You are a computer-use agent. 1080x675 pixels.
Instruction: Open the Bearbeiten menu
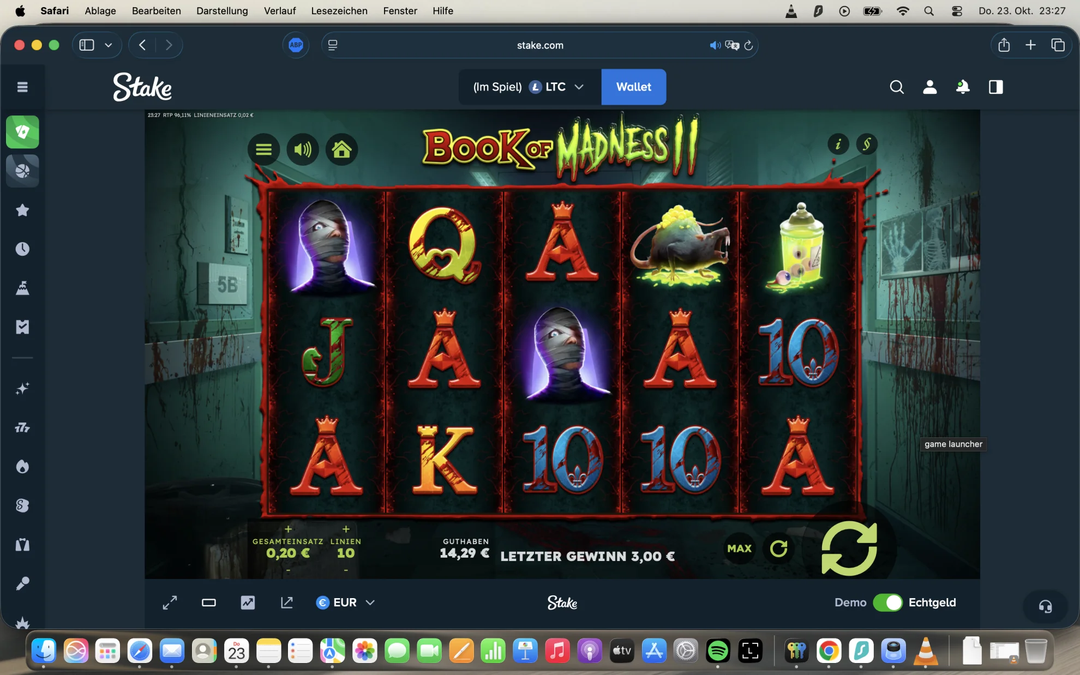pyautogui.click(x=156, y=11)
